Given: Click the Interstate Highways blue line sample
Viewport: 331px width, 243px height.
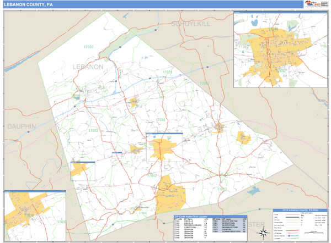Looking at the screenshot, I should [292, 236].
